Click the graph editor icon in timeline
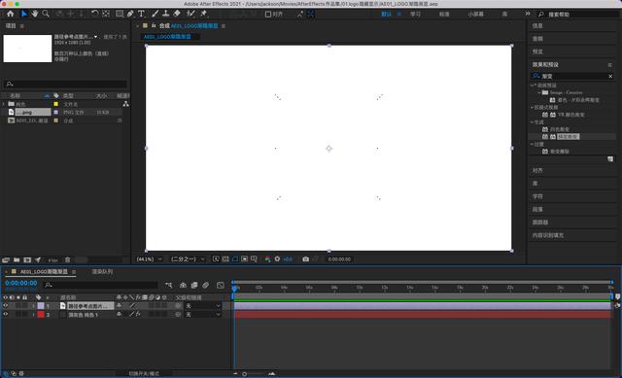622x378 pixels. [221, 285]
